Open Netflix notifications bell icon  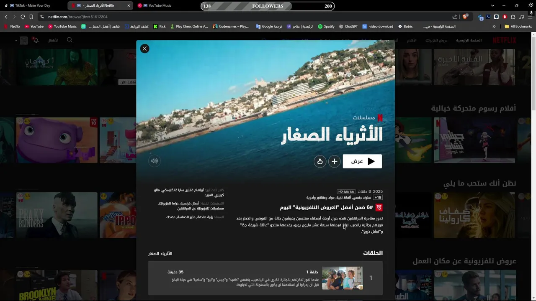[36, 40]
